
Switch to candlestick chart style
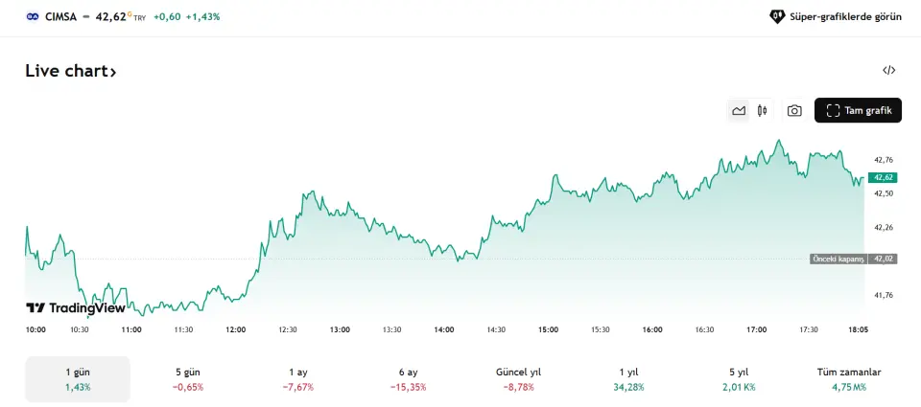(763, 111)
